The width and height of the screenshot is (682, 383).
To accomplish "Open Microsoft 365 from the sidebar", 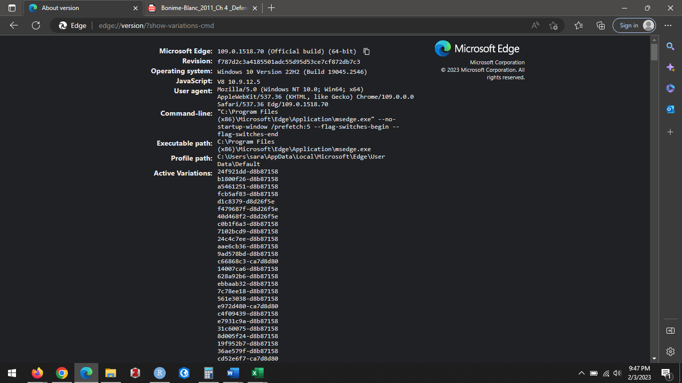I will coord(671,88).
